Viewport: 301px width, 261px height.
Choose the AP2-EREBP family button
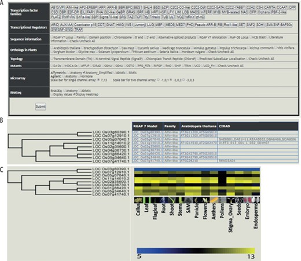pos(88,8)
